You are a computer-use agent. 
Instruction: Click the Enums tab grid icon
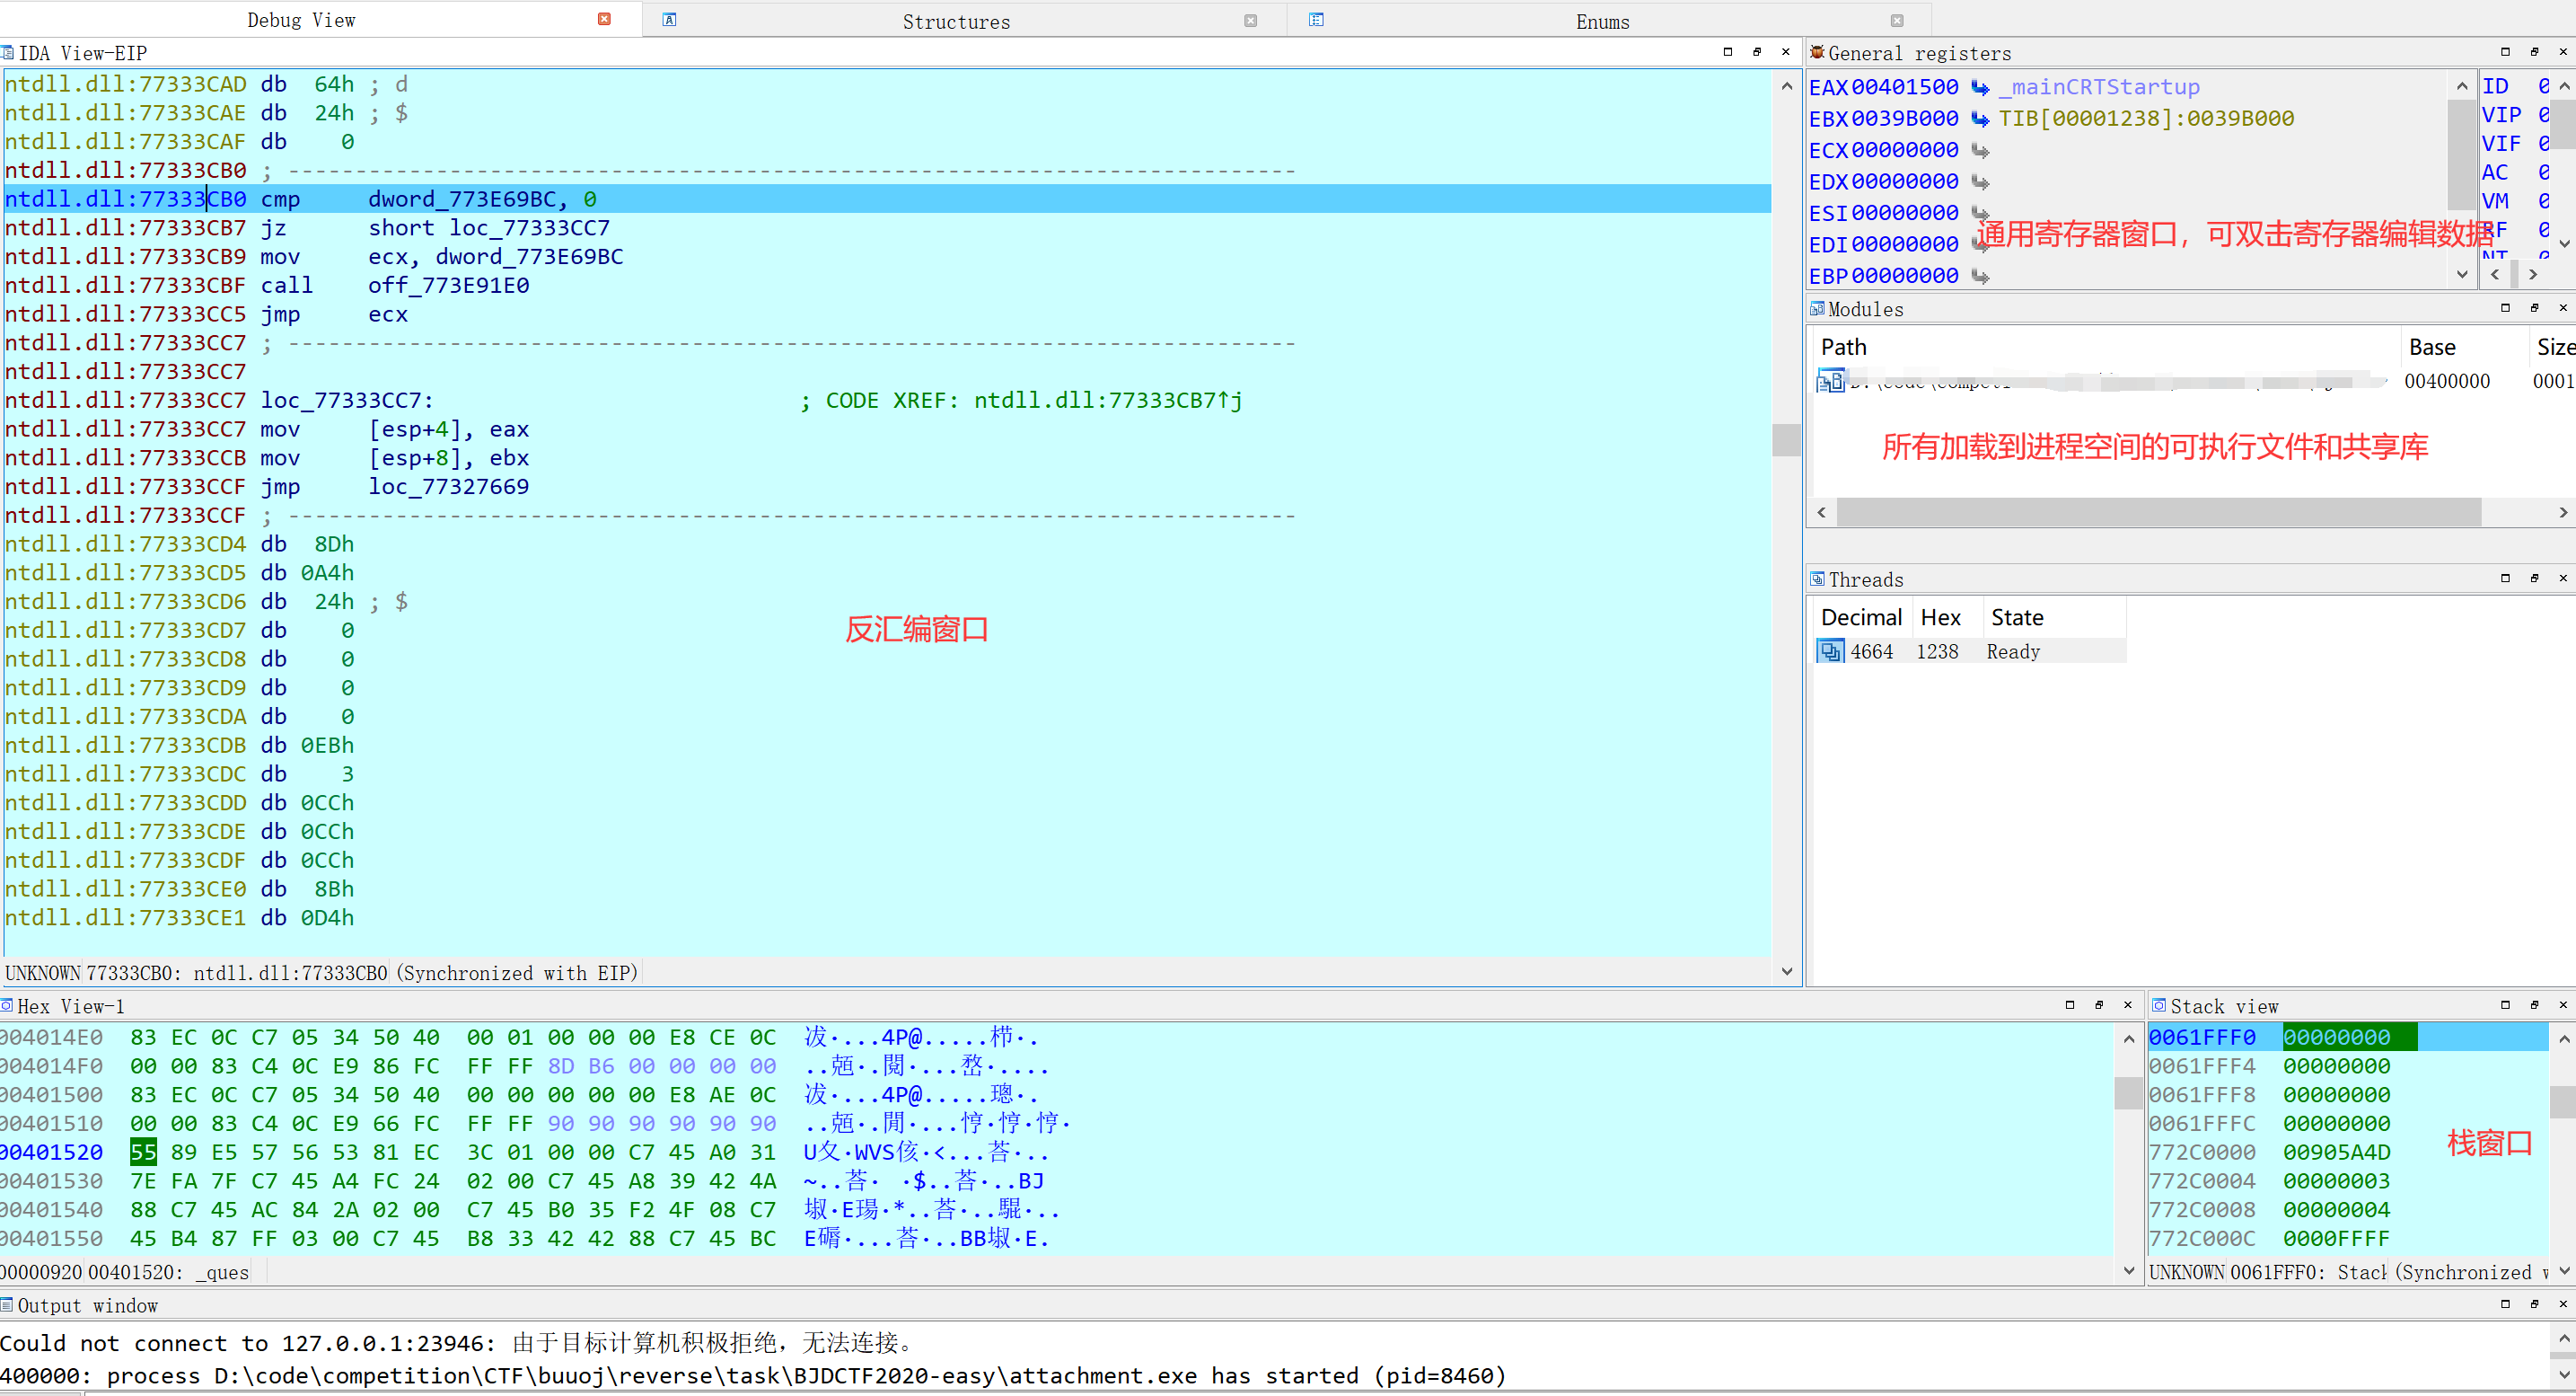[1315, 19]
